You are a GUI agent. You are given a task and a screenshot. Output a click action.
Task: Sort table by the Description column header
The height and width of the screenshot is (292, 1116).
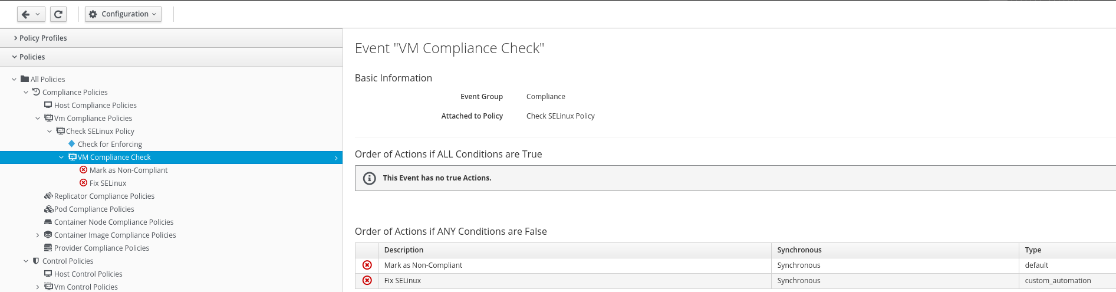[x=404, y=250]
